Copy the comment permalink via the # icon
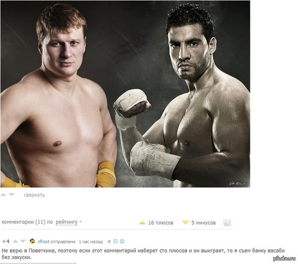The height and width of the screenshot is (264, 298). pyautogui.click(x=109, y=241)
